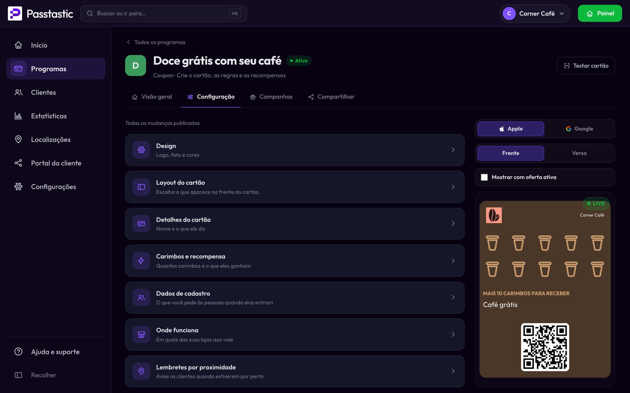Show the Frente side of card

pos(511,153)
